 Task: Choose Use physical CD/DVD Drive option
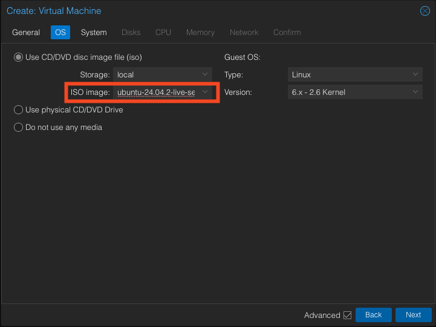click(x=19, y=110)
